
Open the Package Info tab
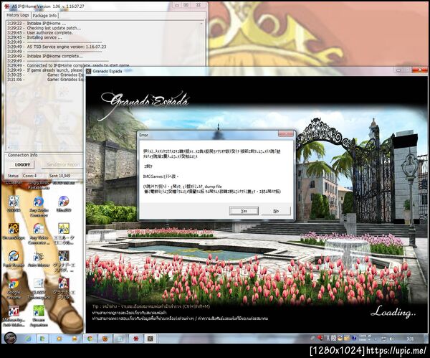(x=44, y=16)
